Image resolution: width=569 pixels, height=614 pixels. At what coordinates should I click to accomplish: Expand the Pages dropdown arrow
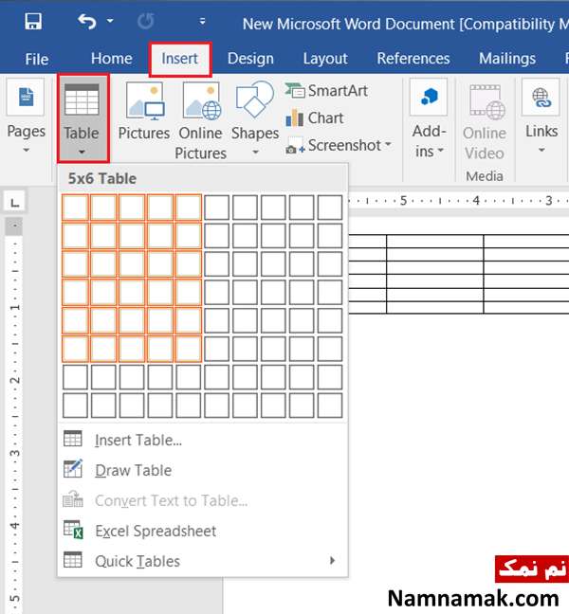26,151
